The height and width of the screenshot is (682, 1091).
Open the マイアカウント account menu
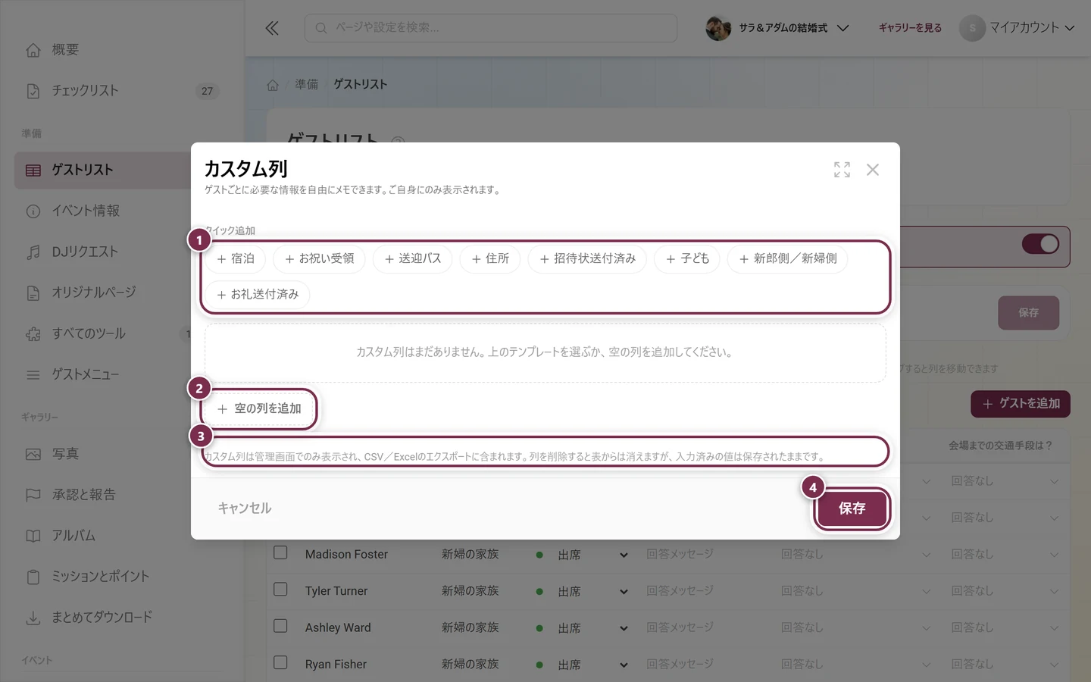pyautogui.click(x=1017, y=28)
